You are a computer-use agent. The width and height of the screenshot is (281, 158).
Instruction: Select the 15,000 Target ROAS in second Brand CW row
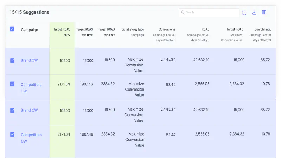(x=239, y=110)
